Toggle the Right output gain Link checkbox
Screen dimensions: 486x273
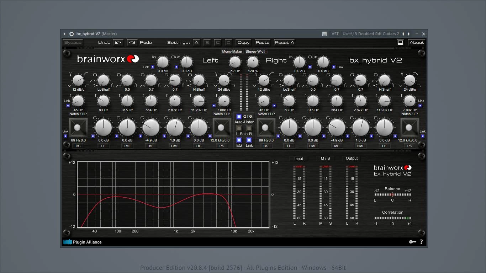point(334,67)
